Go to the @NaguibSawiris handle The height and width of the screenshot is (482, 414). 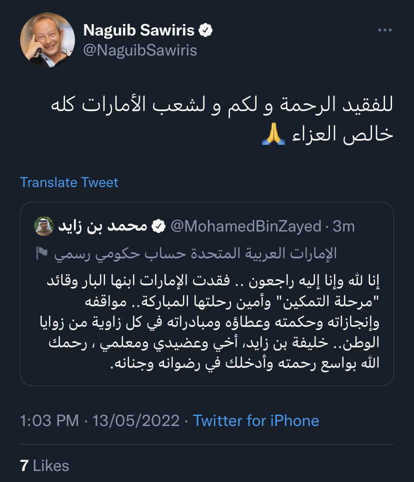[x=140, y=50]
